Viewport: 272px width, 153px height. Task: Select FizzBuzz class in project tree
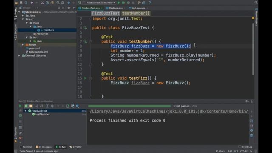(48, 30)
